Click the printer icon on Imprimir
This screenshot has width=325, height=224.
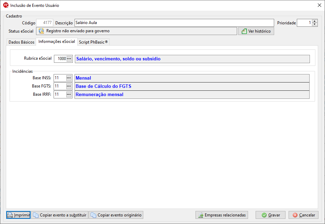point(10,215)
